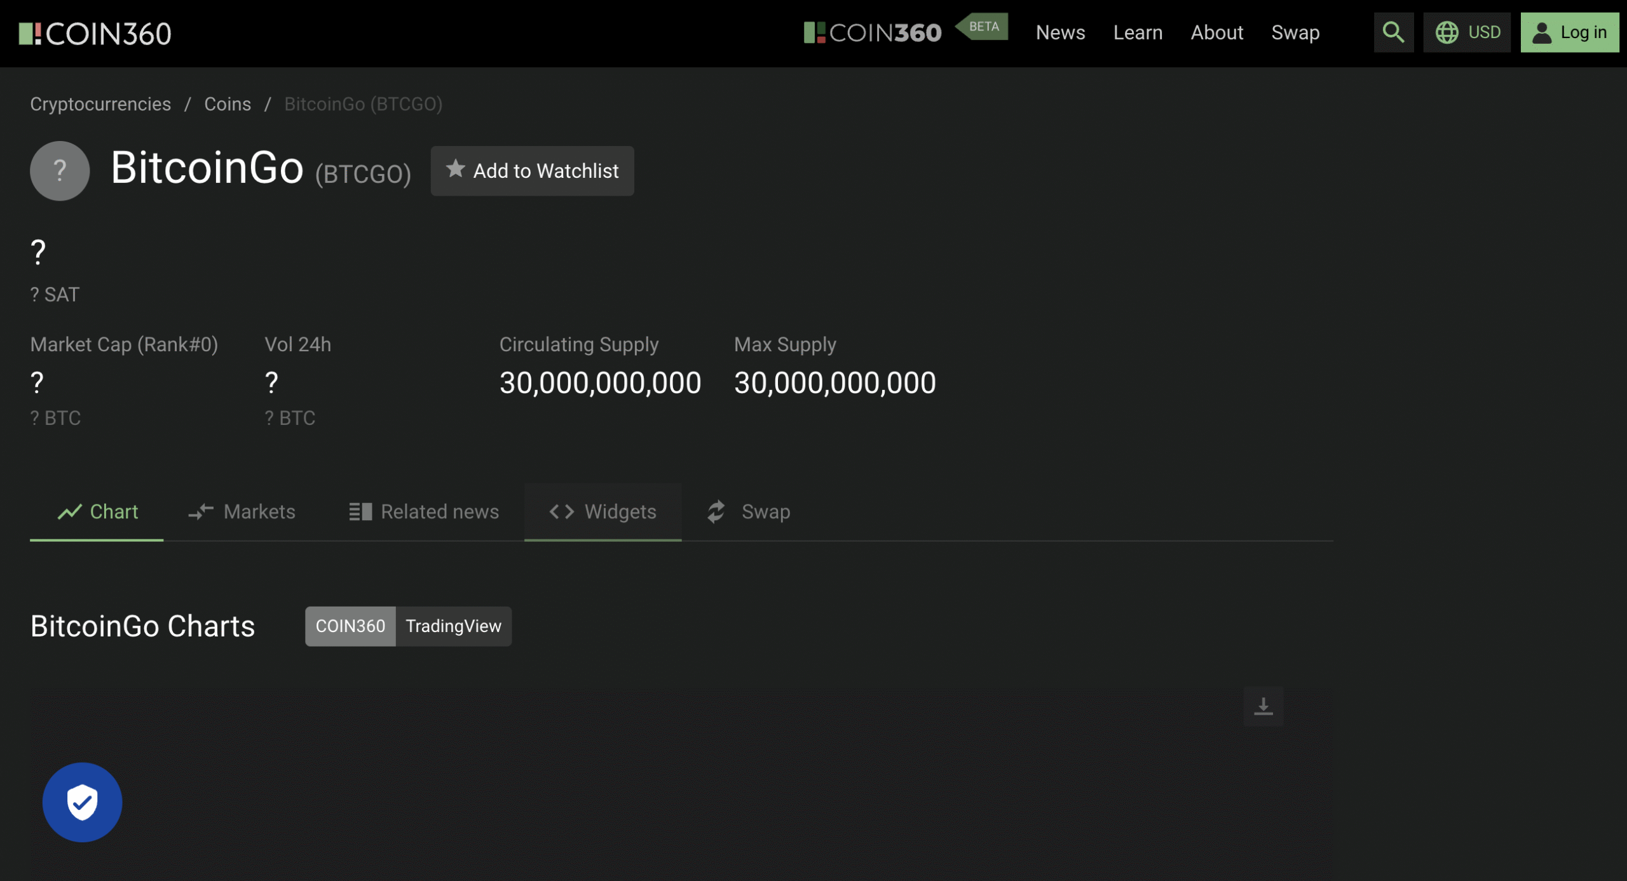Image resolution: width=1627 pixels, height=881 pixels.
Task: Select the TradingView chart source
Action: click(453, 626)
